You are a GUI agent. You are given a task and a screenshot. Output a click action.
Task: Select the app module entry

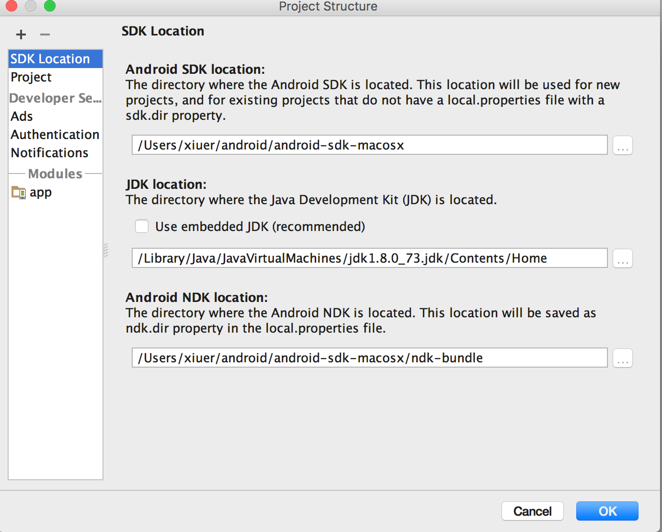tap(56, 193)
